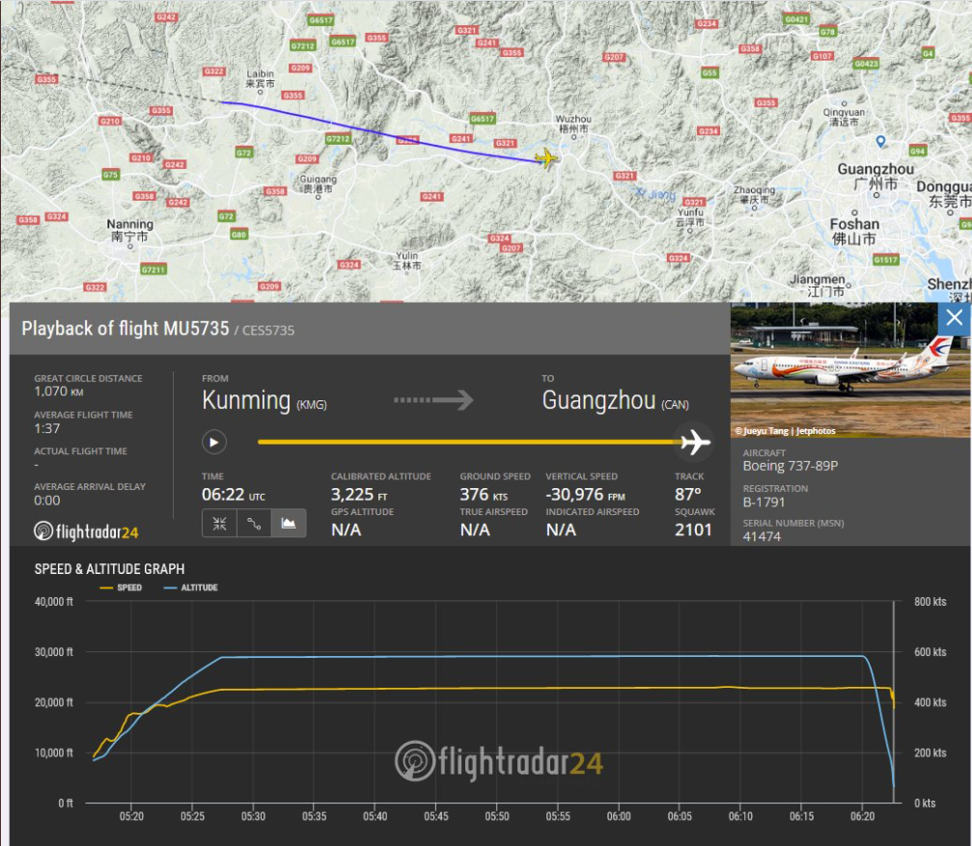Click the Boeing 737-89P aircraft type
The image size is (972, 846).
(791, 466)
